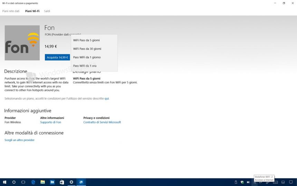The width and height of the screenshot is (297, 186).
Task: Click the muted volume tray icon
Action: [261, 183]
